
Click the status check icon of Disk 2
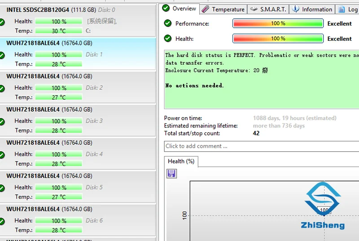(x=2, y=88)
